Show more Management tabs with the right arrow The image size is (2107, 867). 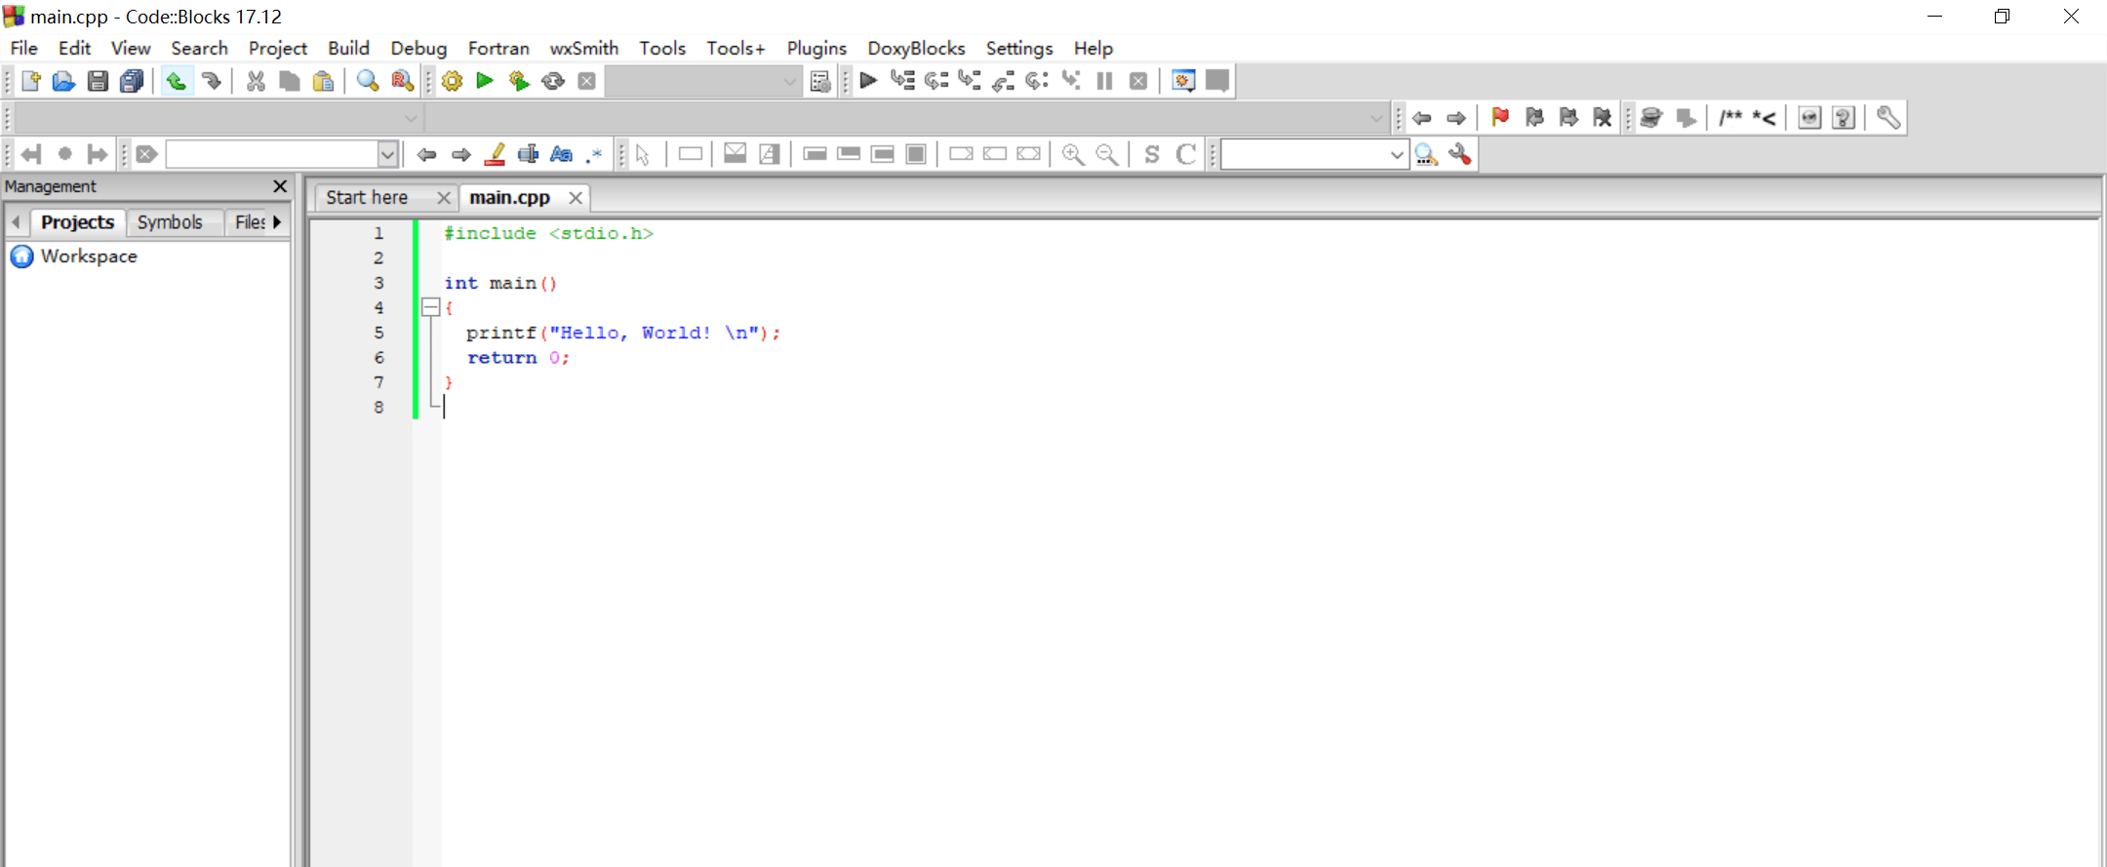pos(277,222)
